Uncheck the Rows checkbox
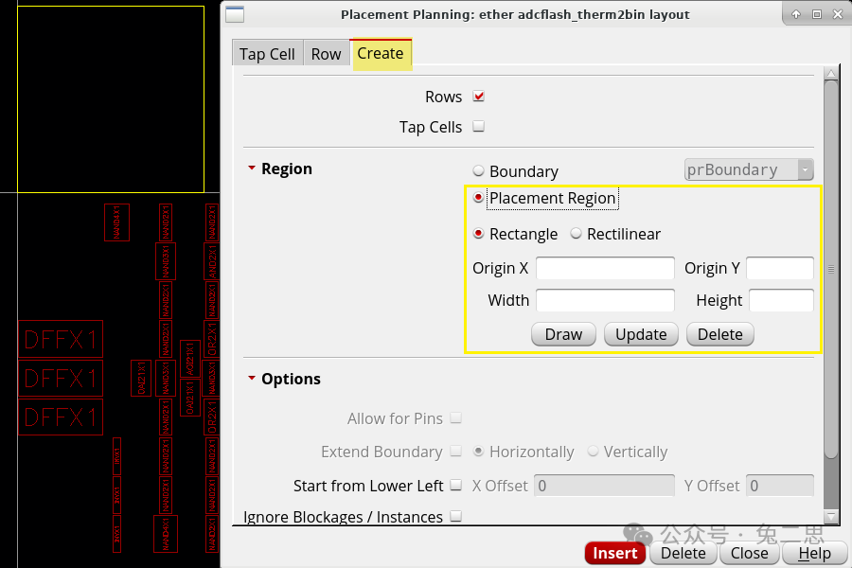 click(478, 97)
